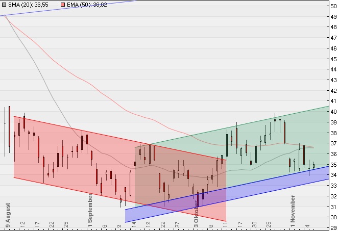Click the 40 price axis label
Viewport: 338px width, 231px height.
(x=333, y=112)
